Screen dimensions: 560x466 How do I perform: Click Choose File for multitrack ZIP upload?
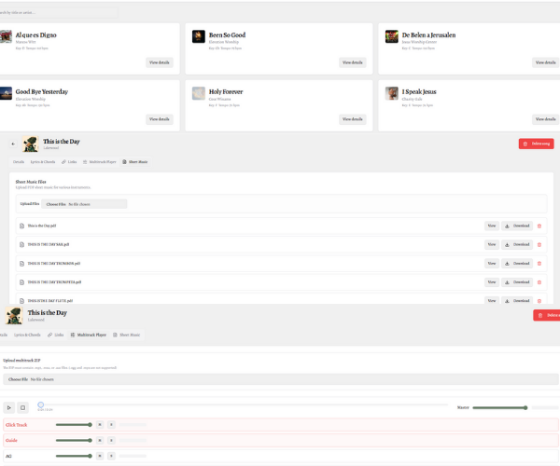18,379
